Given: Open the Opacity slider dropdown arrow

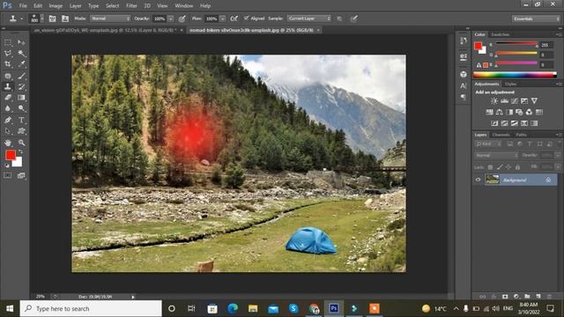Looking at the screenshot, I should pyautogui.click(x=171, y=18).
